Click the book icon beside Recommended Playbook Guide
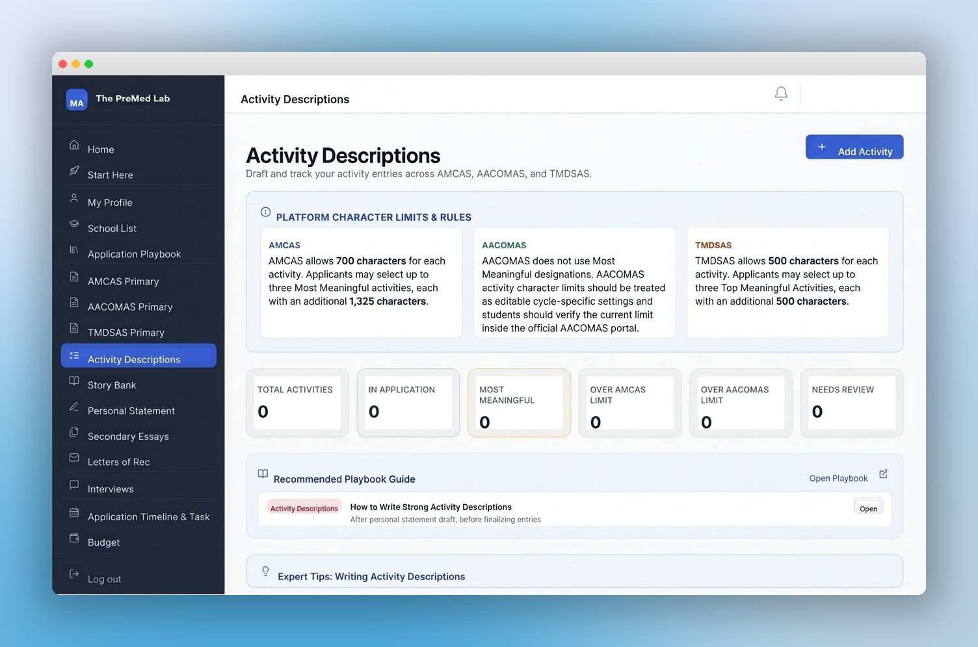The height and width of the screenshot is (647, 978). (x=263, y=474)
